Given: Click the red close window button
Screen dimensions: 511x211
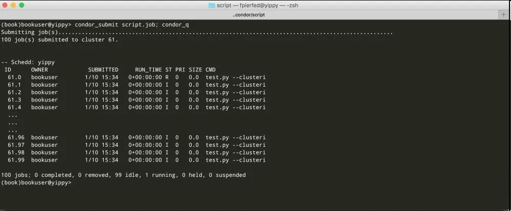Looking at the screenshot, I should [x=5, y=5].
